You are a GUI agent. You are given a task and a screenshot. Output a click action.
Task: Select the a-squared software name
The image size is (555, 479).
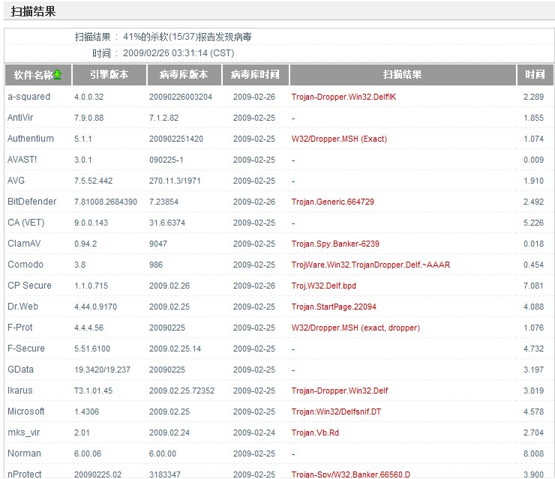click(x=29, y=97)
